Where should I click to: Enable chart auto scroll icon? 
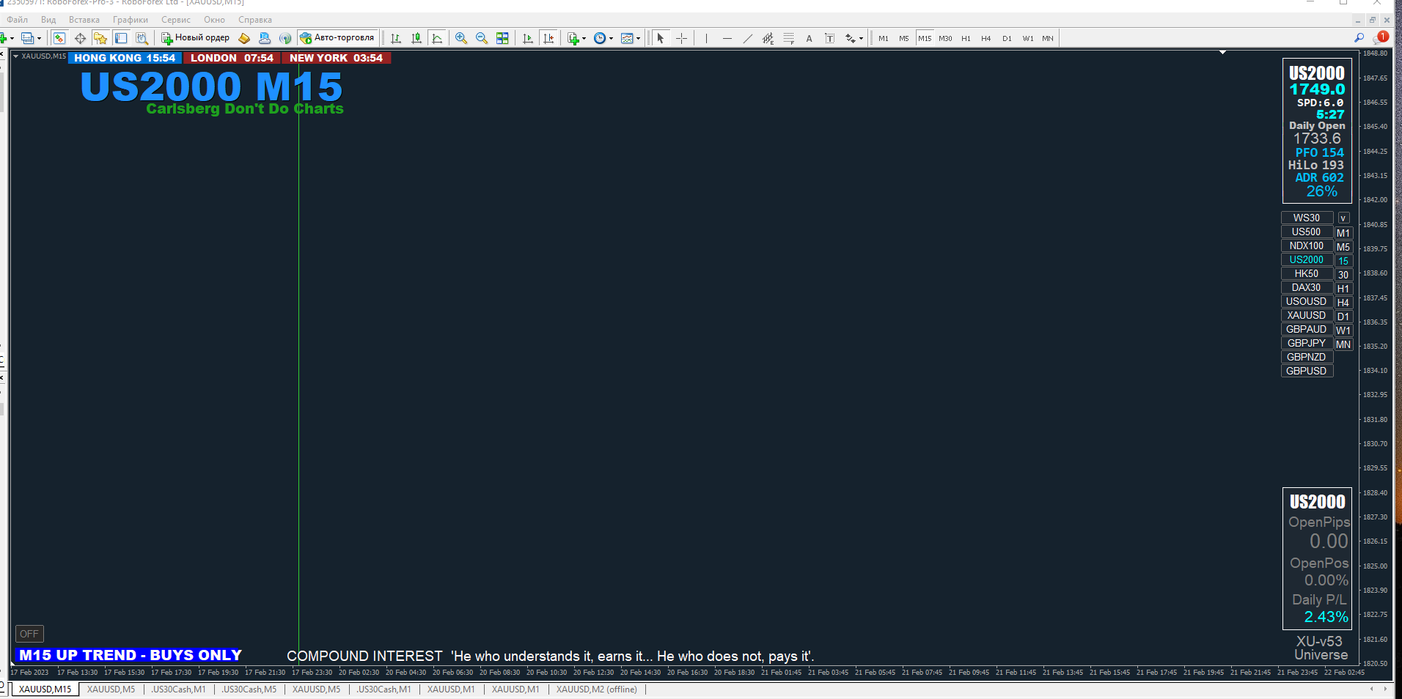527,38
